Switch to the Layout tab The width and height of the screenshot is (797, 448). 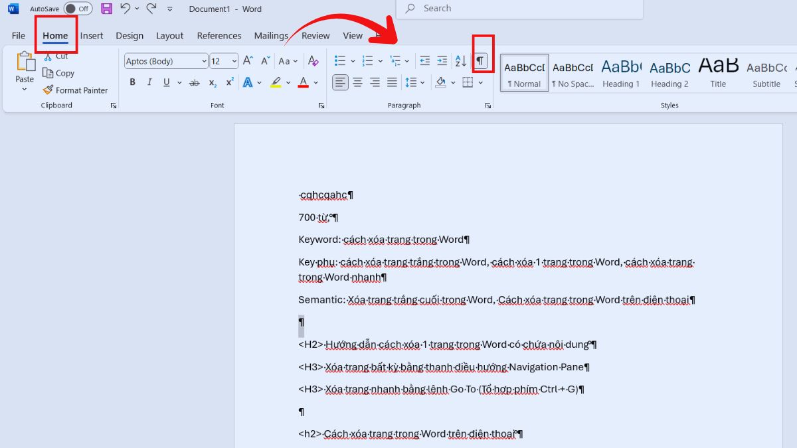click(169, 36)
